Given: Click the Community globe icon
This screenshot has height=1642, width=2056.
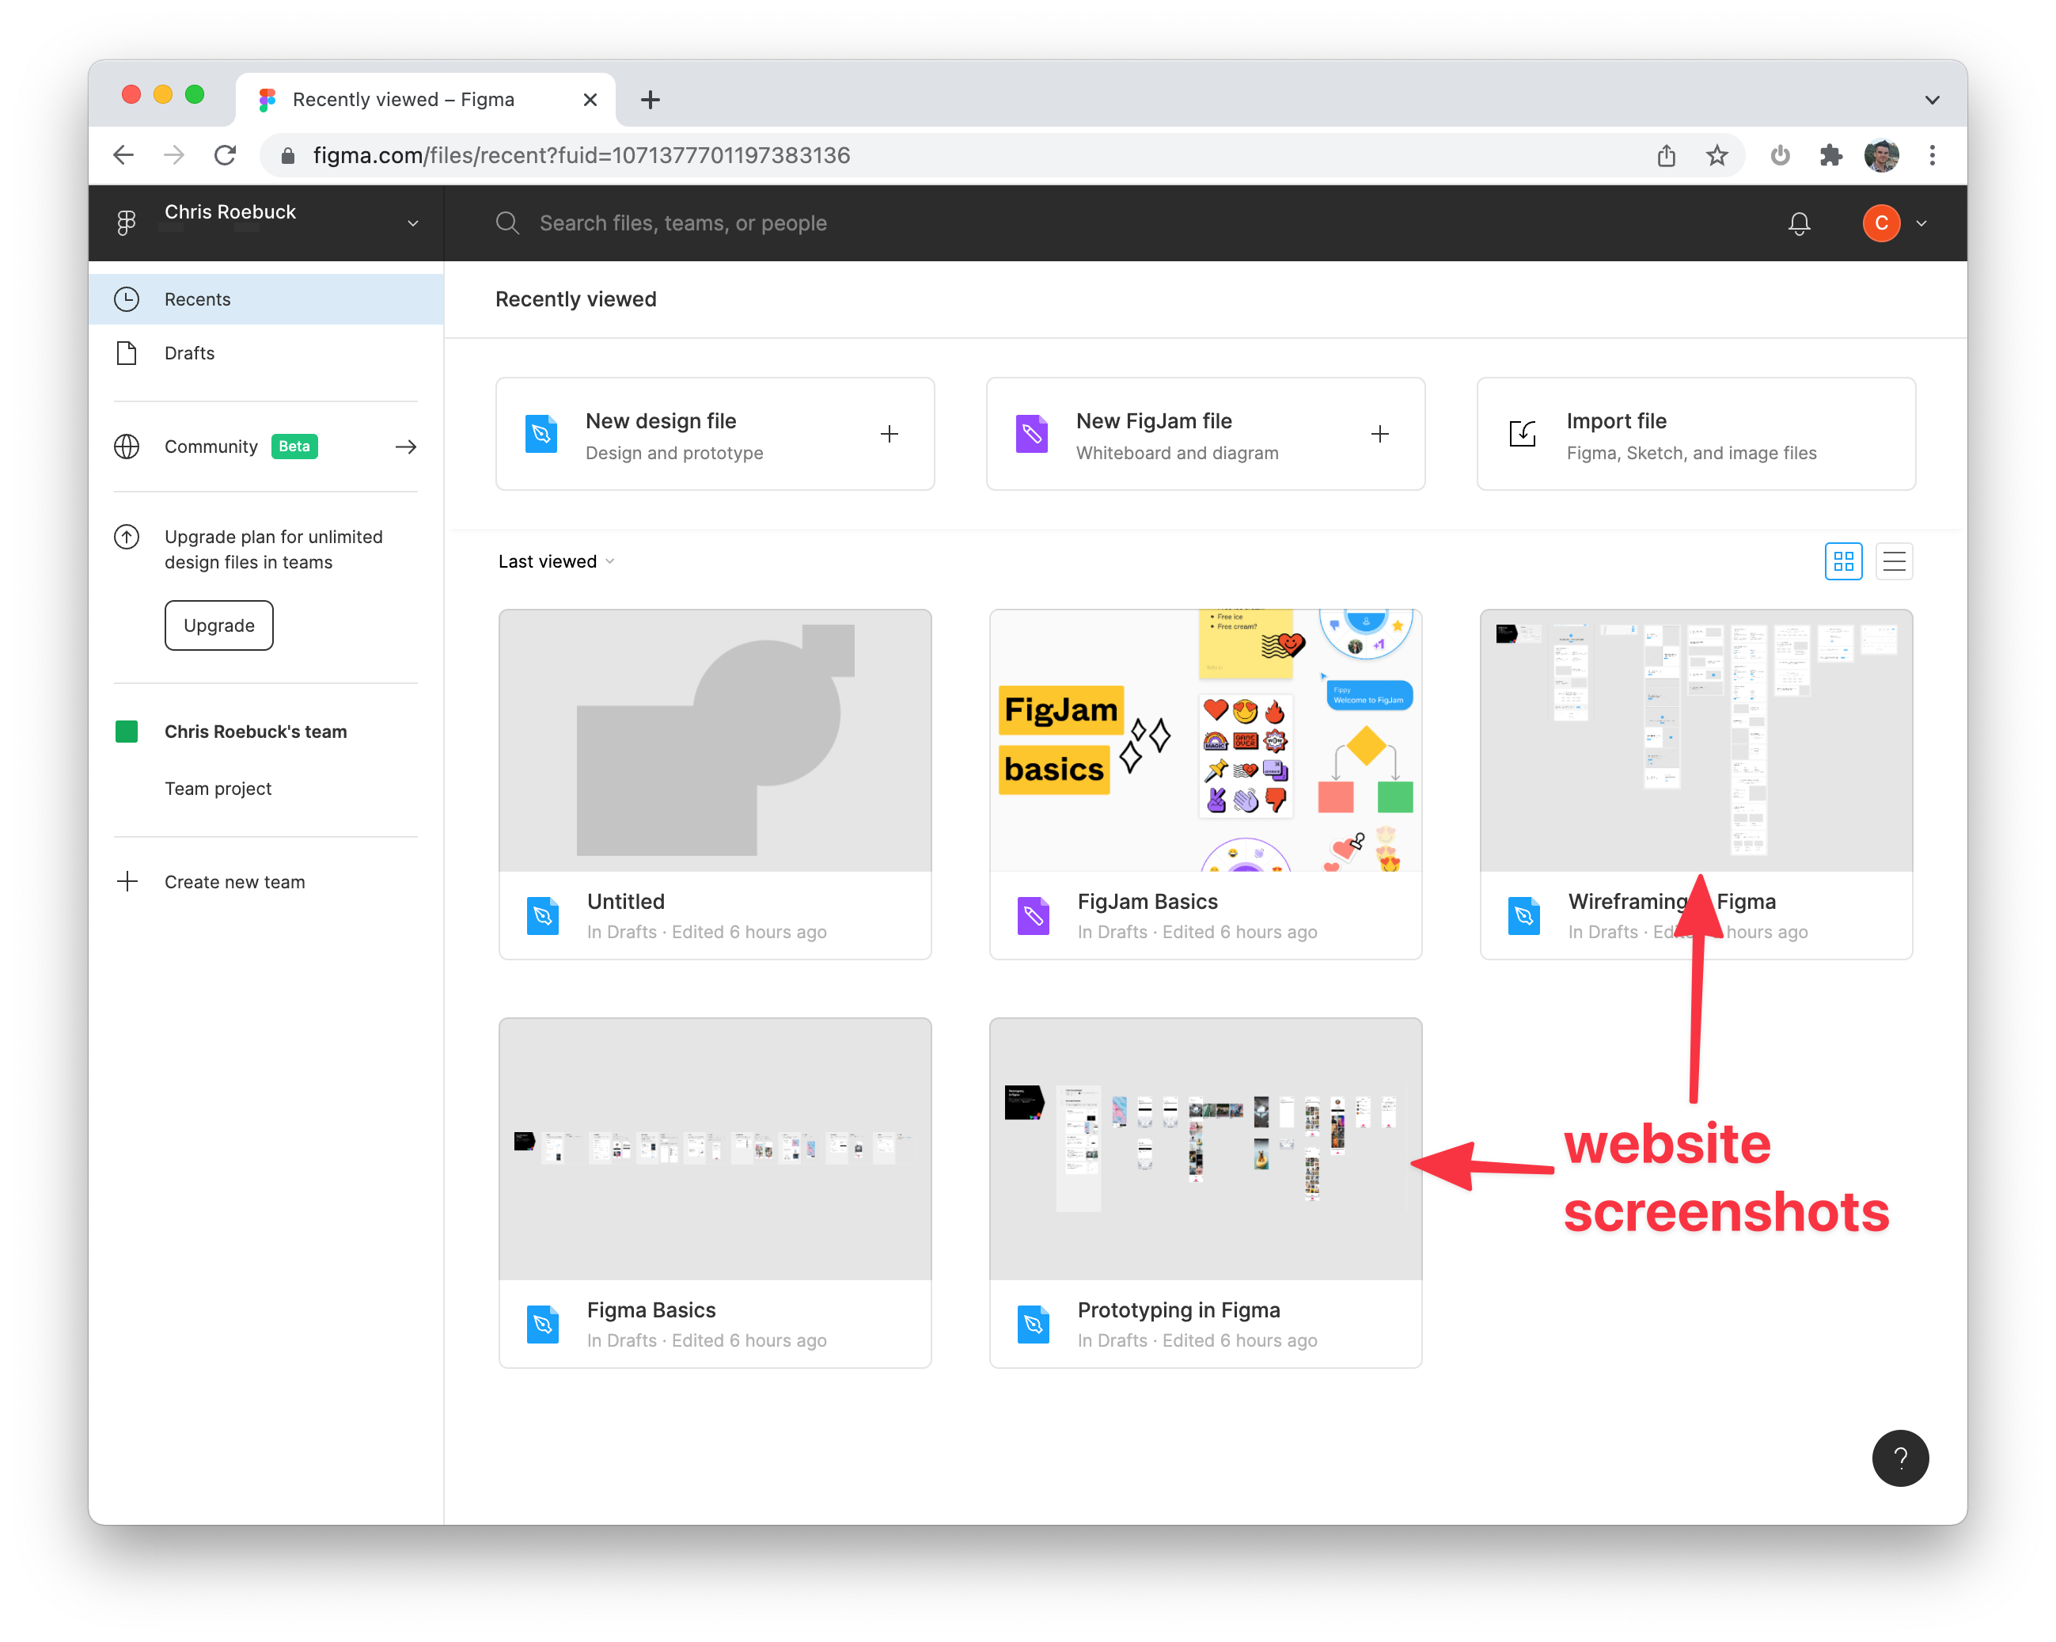Looking at the screenshot, I should point(129,446).
